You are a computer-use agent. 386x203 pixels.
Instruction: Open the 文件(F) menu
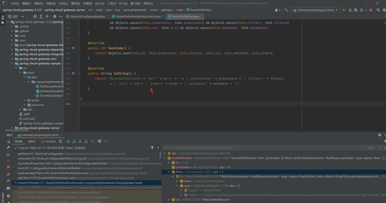pyautogui.click(x=15, y=3)
